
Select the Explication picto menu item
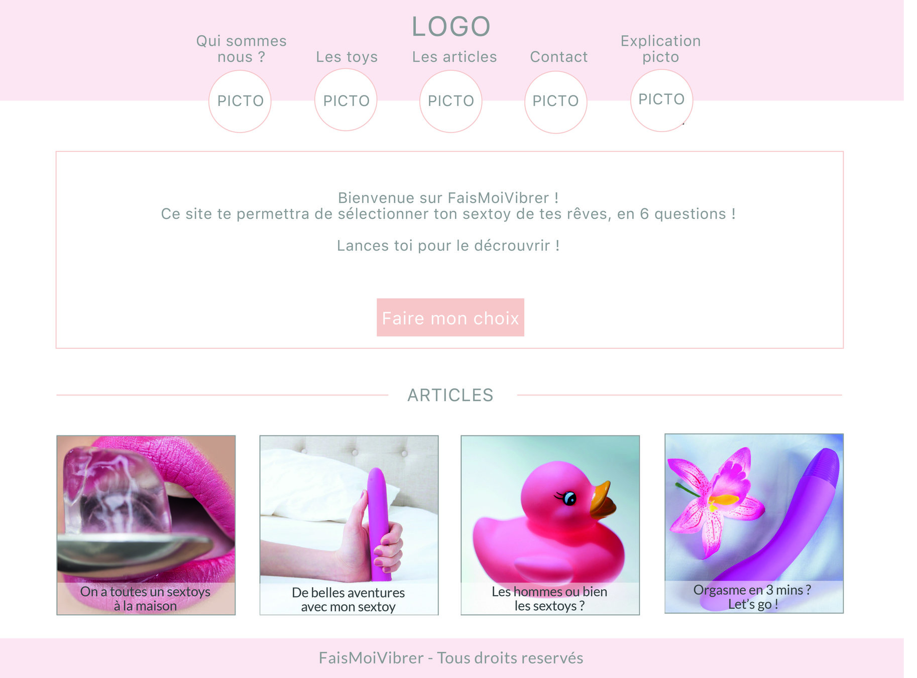point(661,49)
